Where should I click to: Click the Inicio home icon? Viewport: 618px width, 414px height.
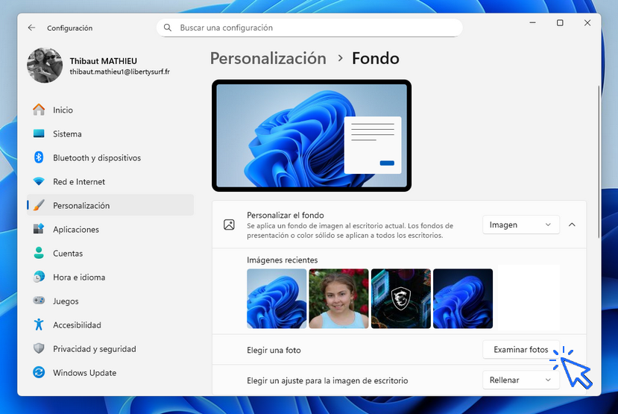39,110
